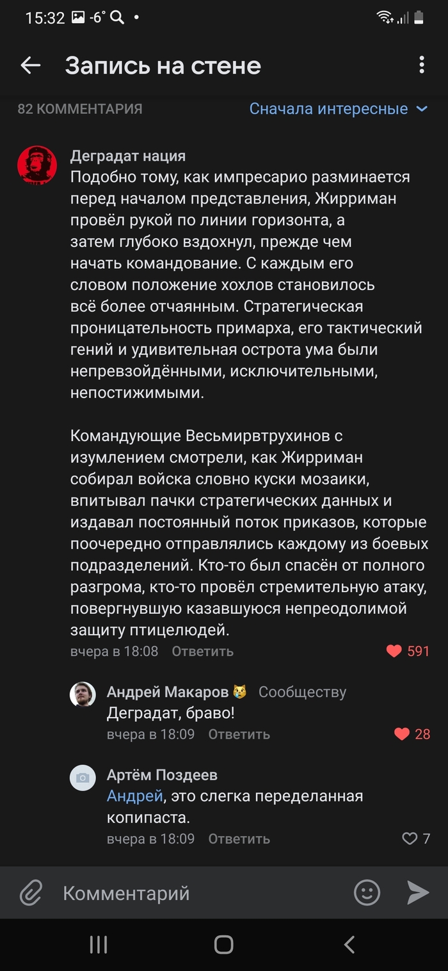Open Андрей Макаров's profile photo
The height and width of the screenshot is (971, 448).
click(x=83, y=694)
